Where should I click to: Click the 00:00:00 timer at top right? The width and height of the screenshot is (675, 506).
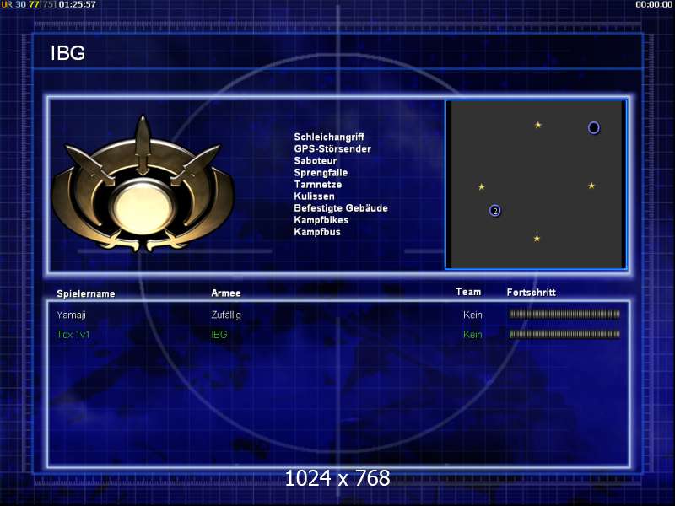coord(654,4)
